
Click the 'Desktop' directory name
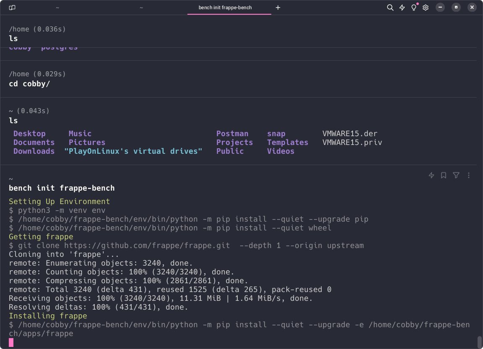click(x=29, y=134)
